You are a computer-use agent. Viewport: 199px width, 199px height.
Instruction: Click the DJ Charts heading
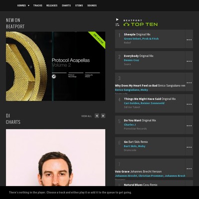coord(13,119)
